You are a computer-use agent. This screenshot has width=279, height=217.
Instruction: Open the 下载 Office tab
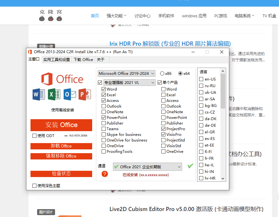[x=83, y=59]
